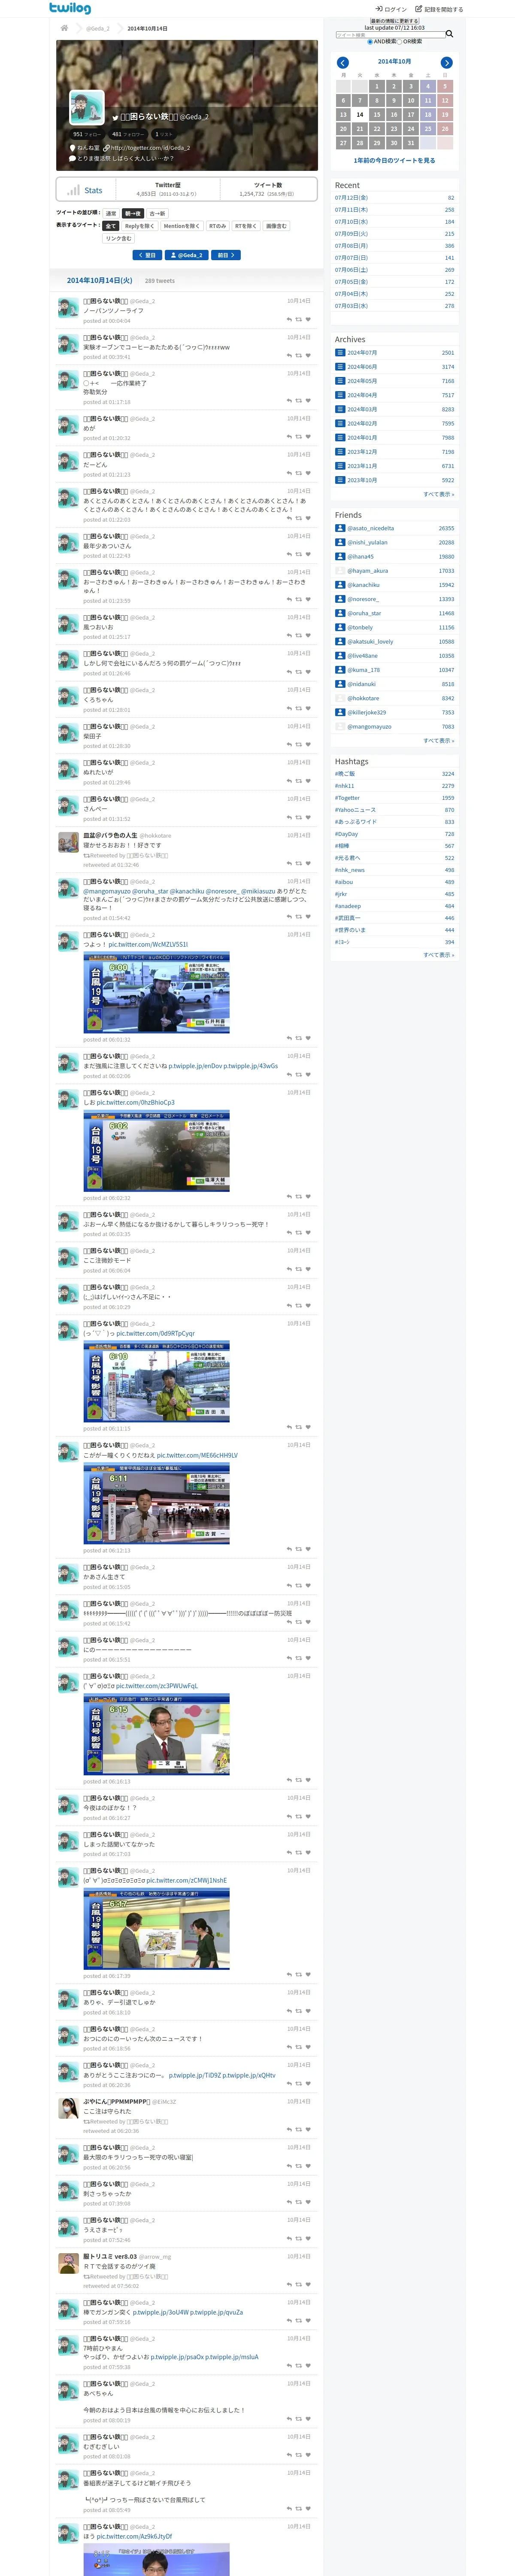
Task: Click favorite heart on だーどん tweet
Action: tap(308, 474)
